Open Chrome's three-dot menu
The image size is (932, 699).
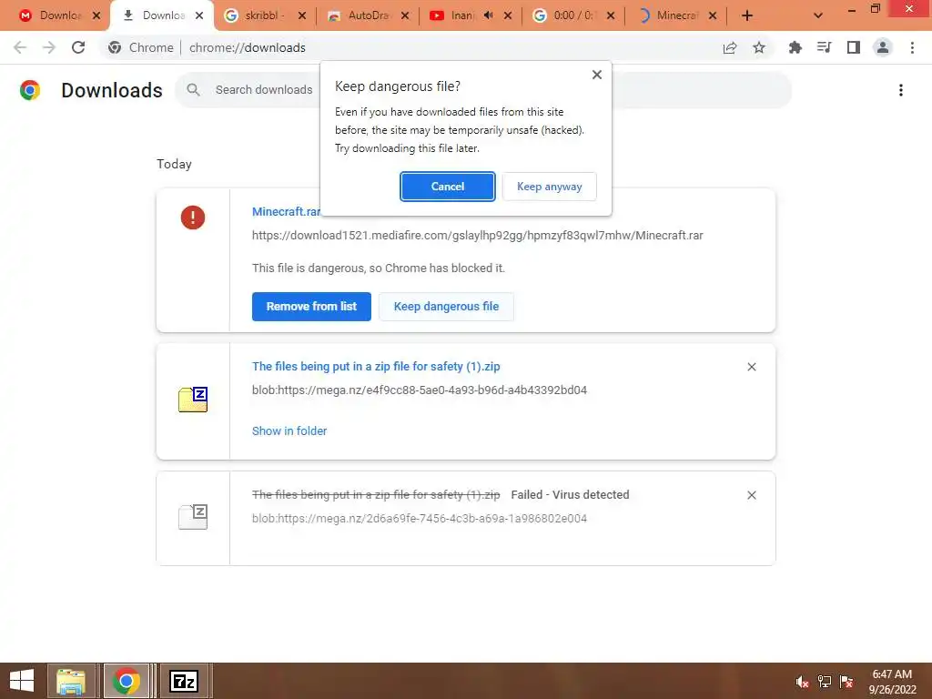click(912, 47)
